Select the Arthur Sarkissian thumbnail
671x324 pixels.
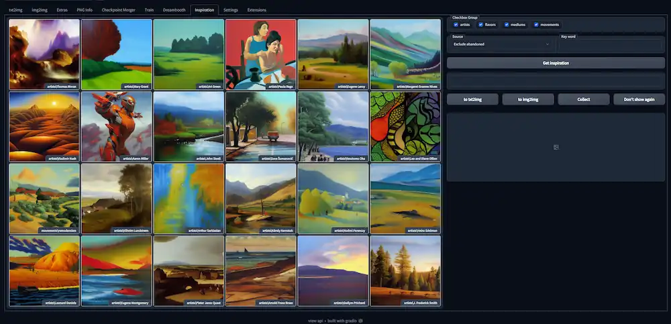189,199
